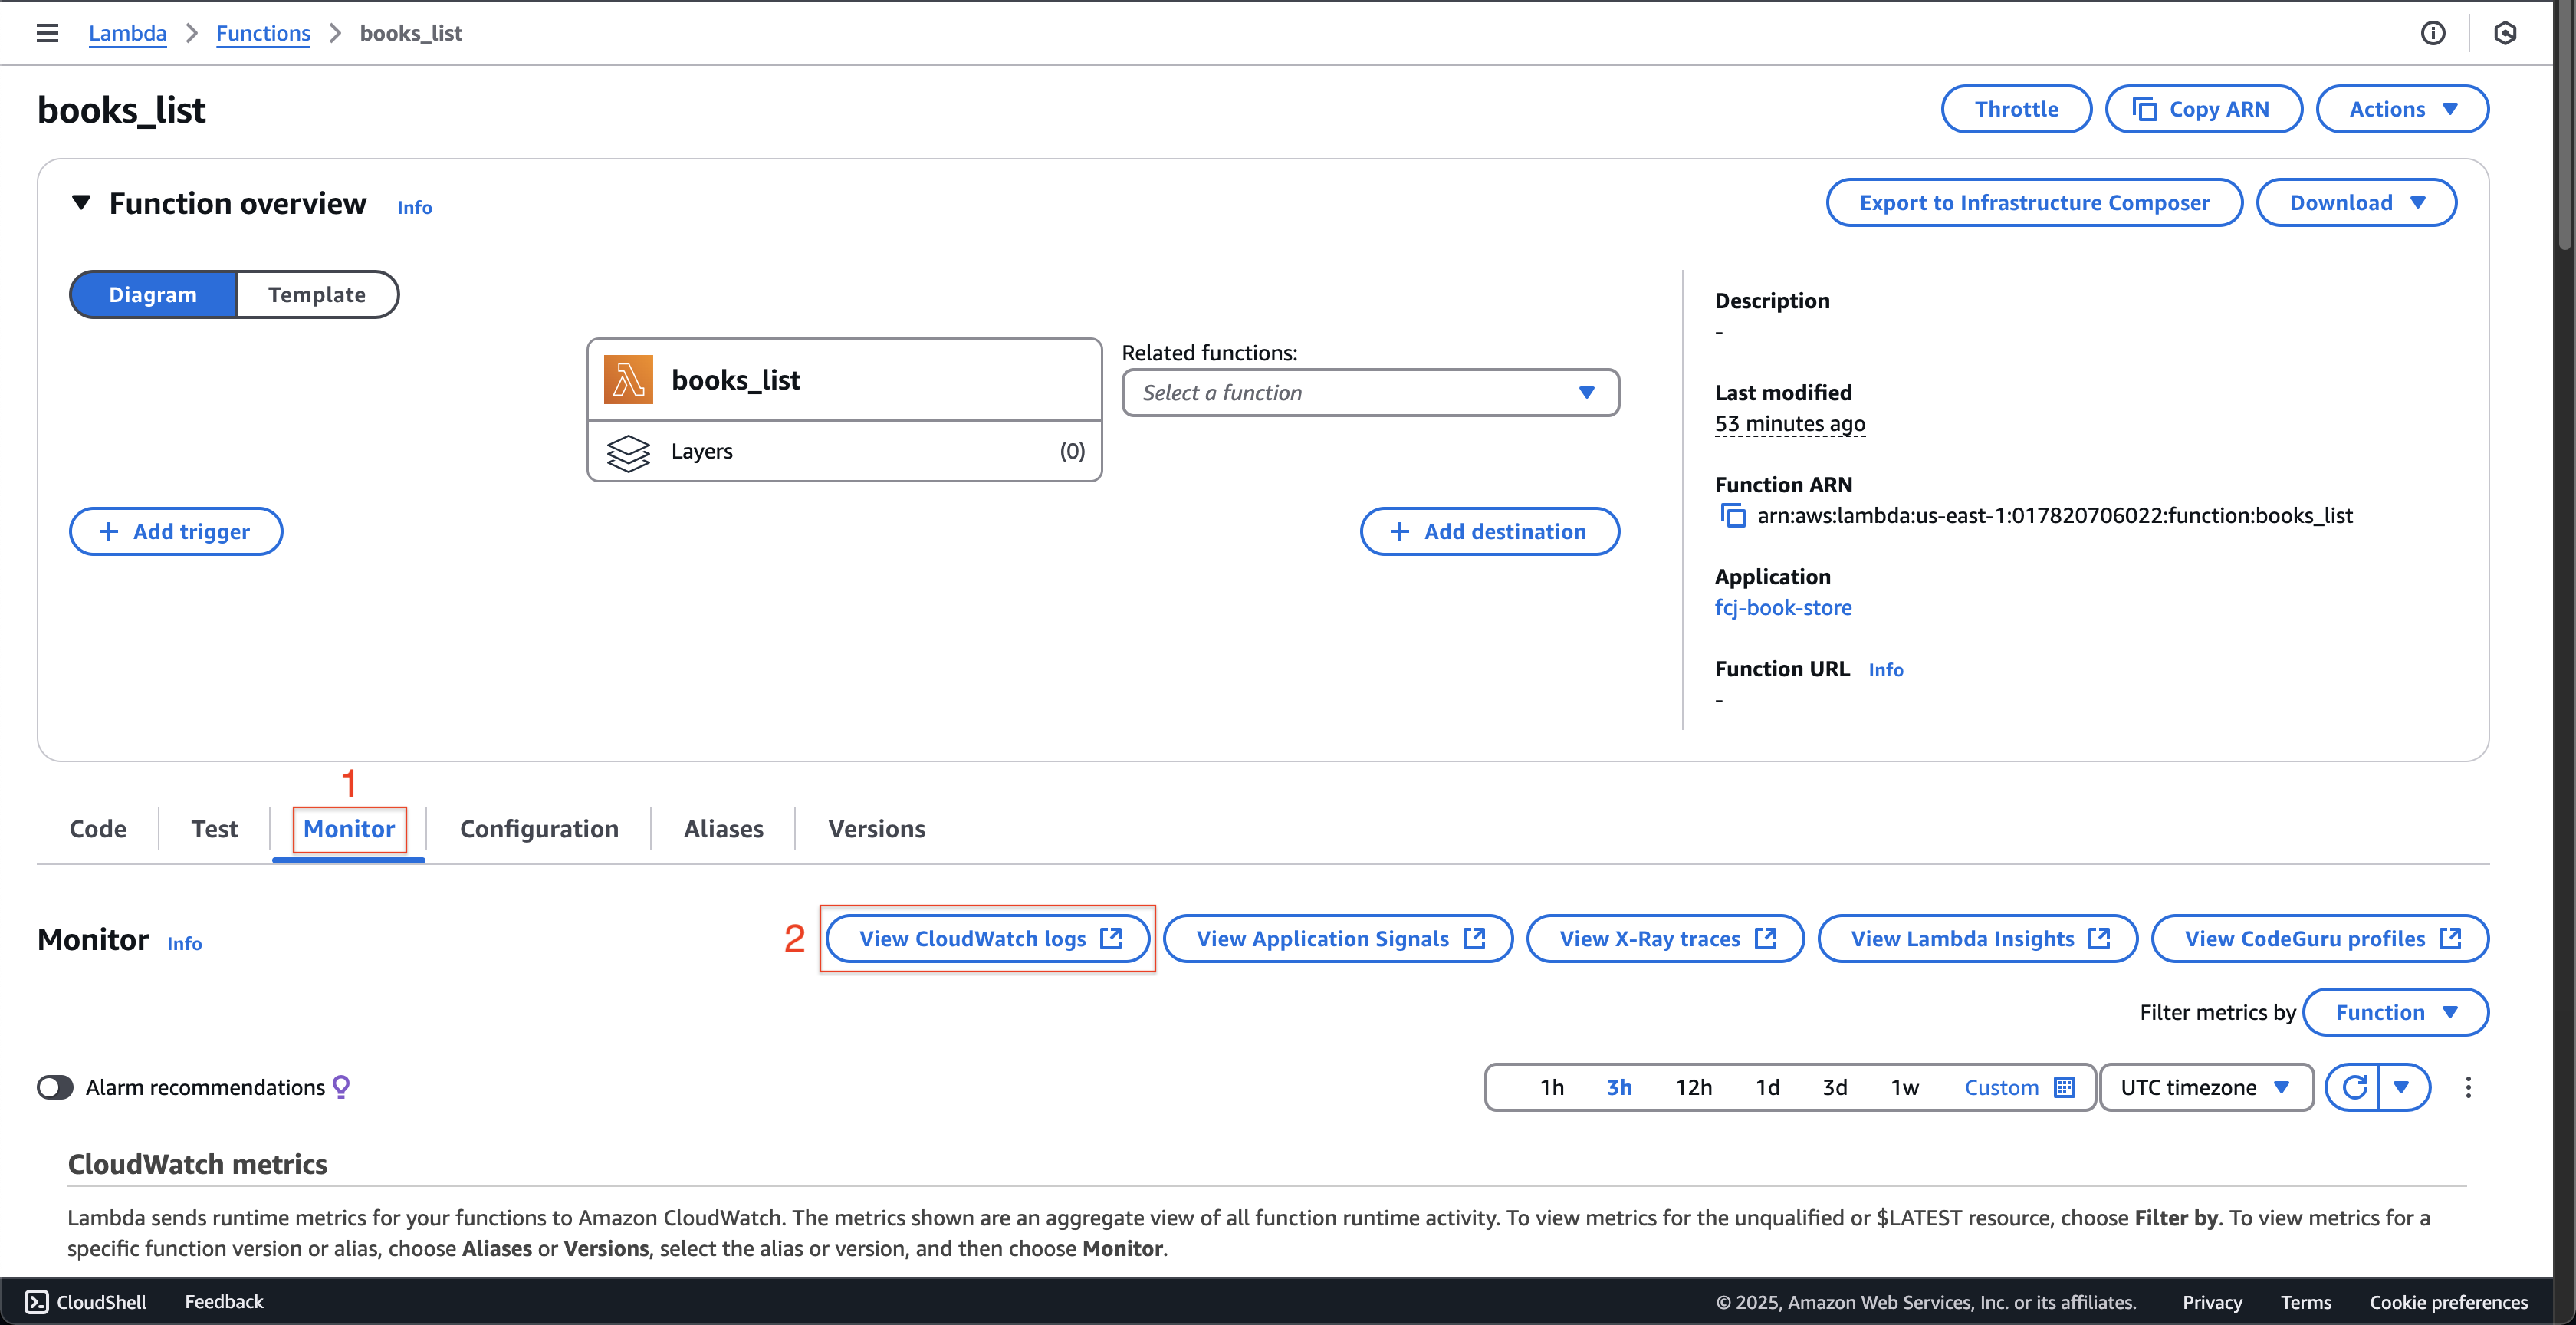Click the plus icon on Add destination
Image resolution: width=2576 pixels, height=1325 pixels.
coord(1399,531)
